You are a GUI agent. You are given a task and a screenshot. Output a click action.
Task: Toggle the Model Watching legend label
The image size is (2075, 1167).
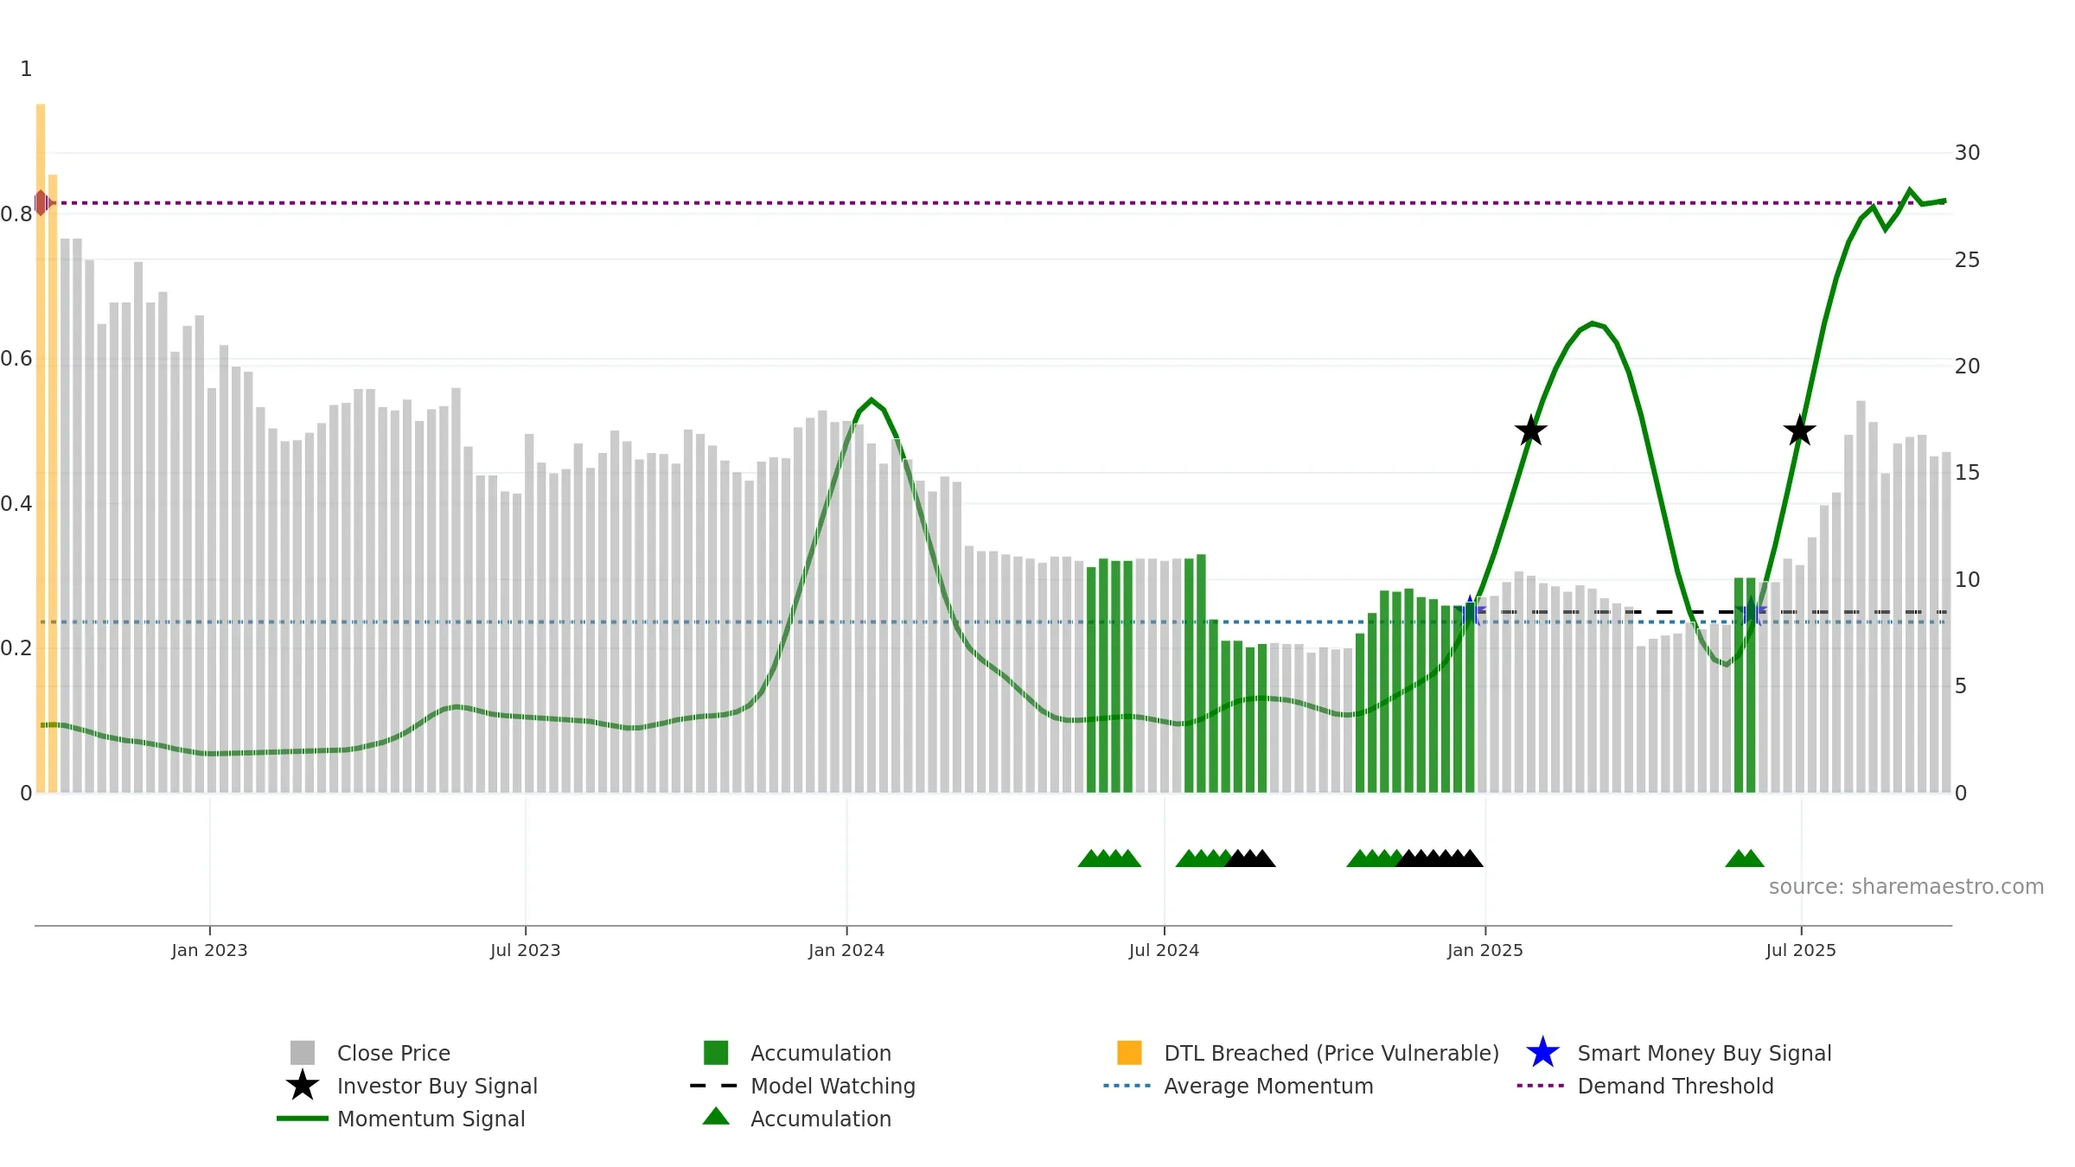tap(833, 1086)
